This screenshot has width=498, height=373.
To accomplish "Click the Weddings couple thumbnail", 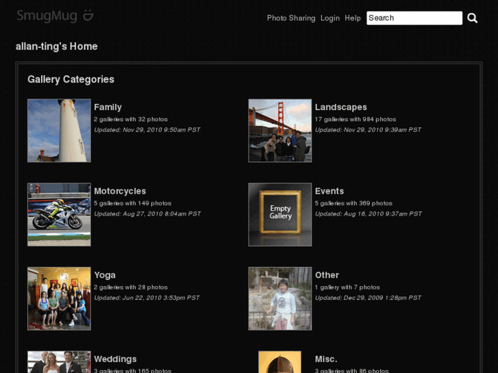I will (59, 362).
